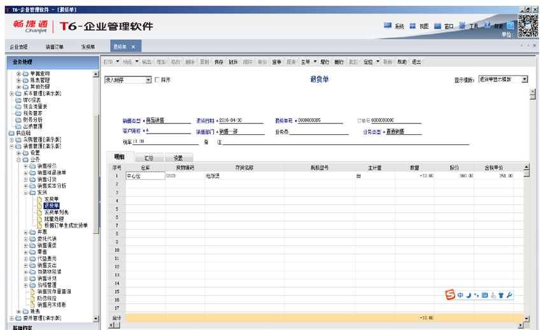The width and height of the screenshot is (541, 330).
Task: Open the 帮助 help icon in header
Action: coord(487,25)
